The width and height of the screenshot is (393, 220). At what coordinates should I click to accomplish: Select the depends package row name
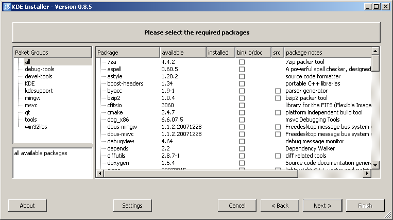[x=118, y=148]
